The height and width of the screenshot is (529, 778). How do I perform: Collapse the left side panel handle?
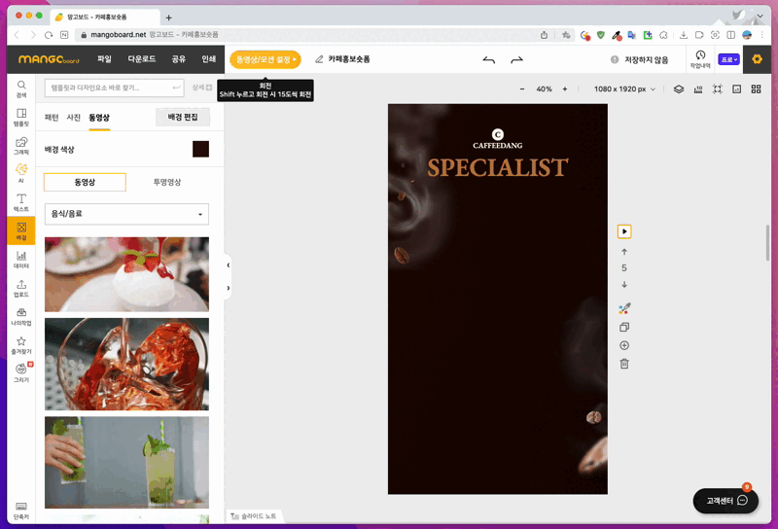228,265
